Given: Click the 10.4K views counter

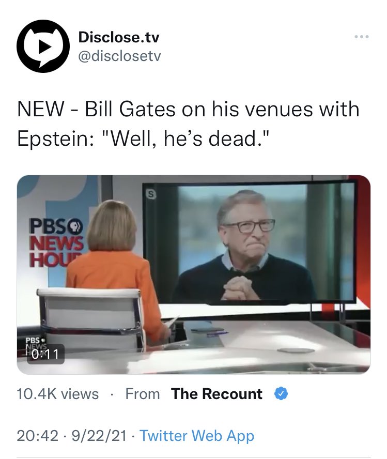Looking at the screenshot, I should [x=58, y=394].
